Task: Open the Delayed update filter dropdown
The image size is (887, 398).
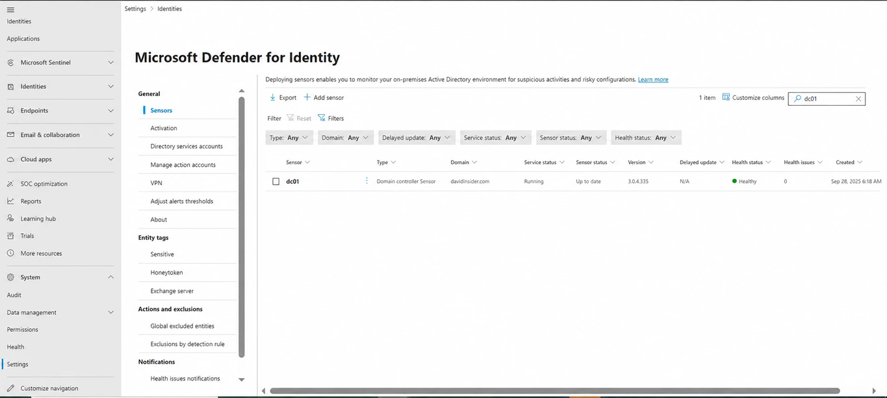Action: [417, 138]
